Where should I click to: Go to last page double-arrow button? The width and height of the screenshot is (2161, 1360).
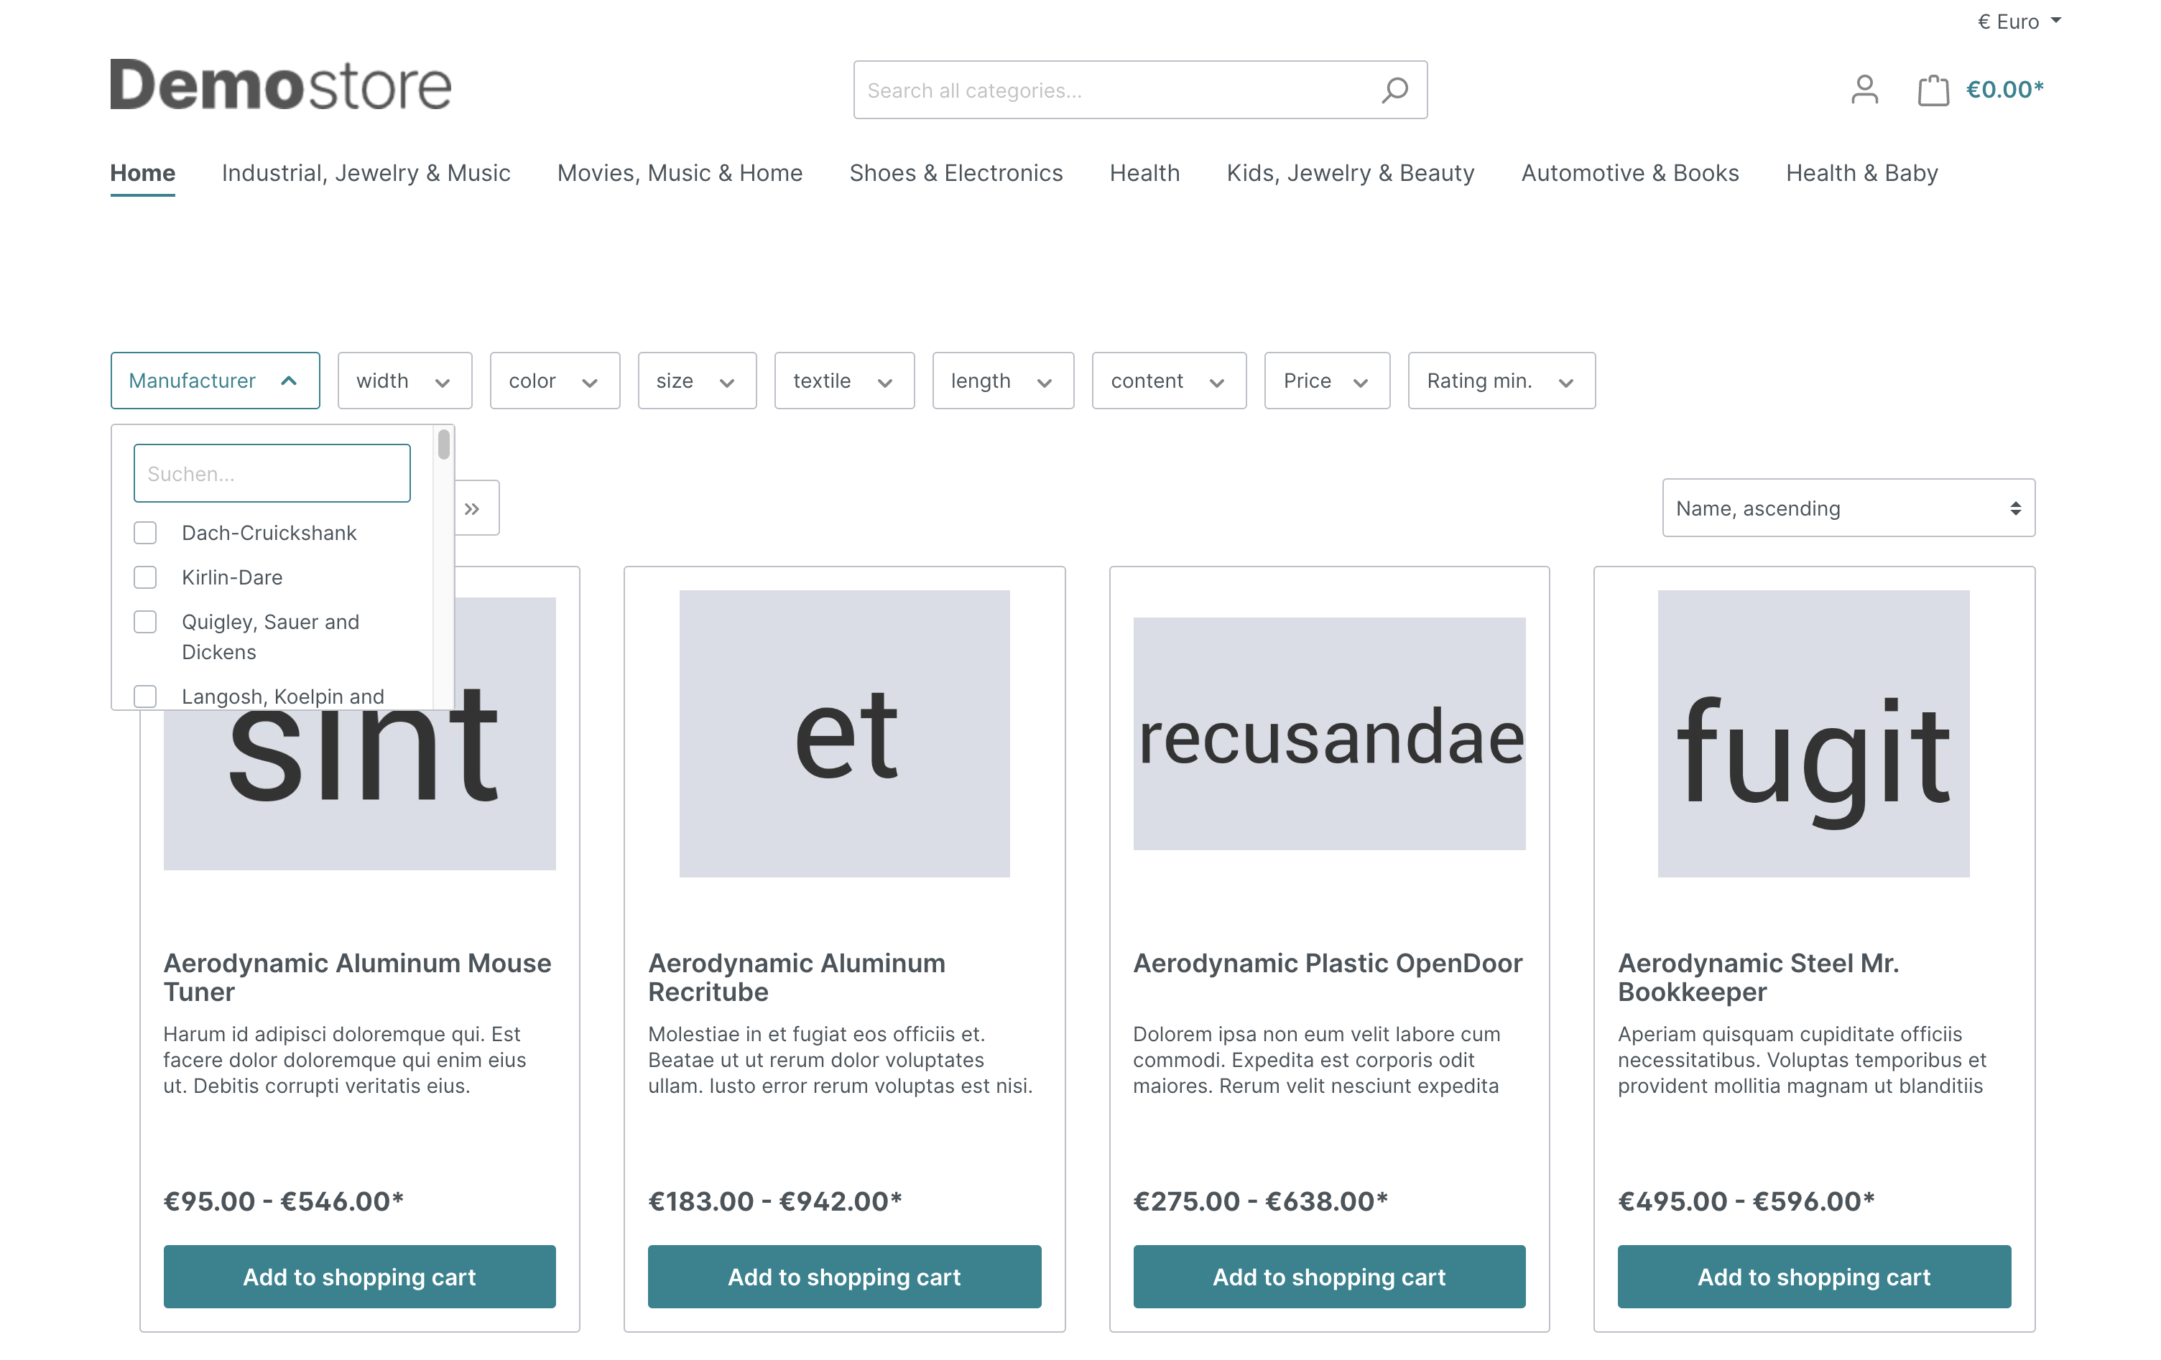[x=472, y=508]
